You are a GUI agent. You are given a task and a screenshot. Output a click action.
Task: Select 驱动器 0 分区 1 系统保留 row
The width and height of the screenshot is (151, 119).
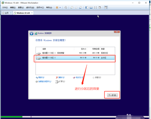pyautogui.click(x=75, y=53)
